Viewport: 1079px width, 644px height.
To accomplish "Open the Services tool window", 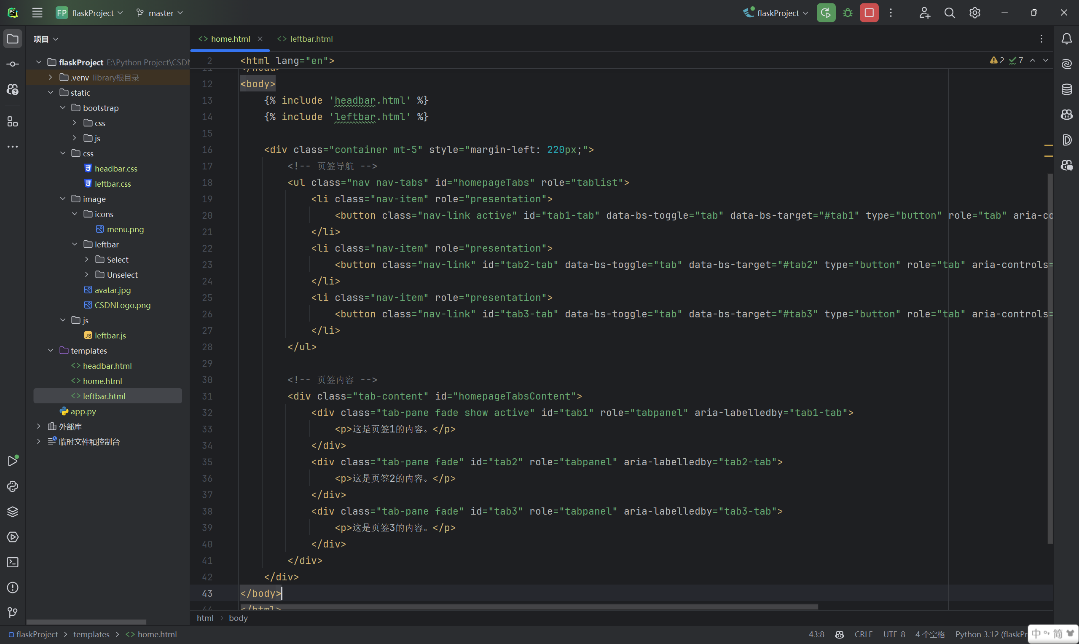I will click(13, 537).
